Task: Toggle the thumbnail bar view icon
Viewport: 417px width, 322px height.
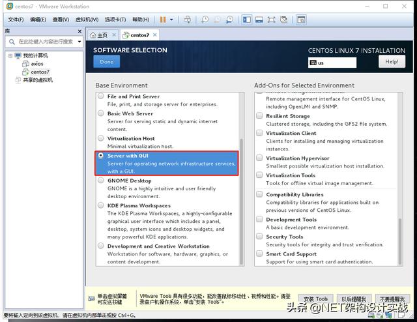Action: (259, 20)
